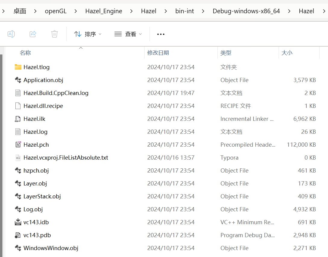Expand the 查看 view dropdown
Viewport: 328px width, 257px height.
[128, 34]
